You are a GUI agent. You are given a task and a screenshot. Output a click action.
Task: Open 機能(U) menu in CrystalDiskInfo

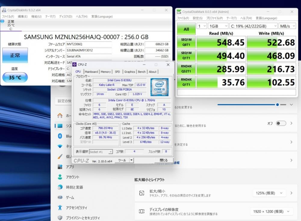click(x=36, y=17)
